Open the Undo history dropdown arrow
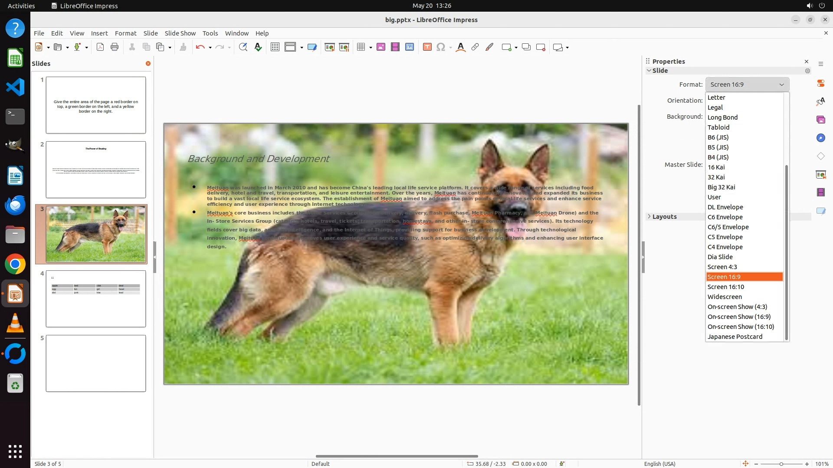The height and width of the screenshot is (468, 833). (210, 47)
